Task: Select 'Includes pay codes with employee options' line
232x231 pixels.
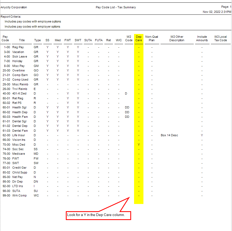Action: [x=33, y=21]
